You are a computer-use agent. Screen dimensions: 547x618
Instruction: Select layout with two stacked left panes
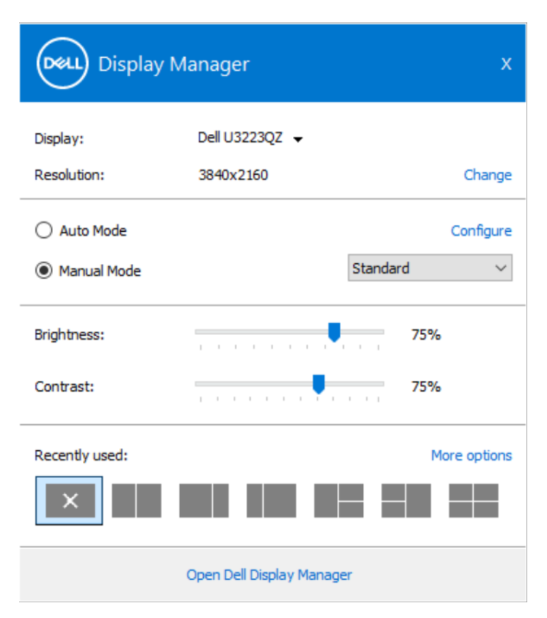[406, 500]
